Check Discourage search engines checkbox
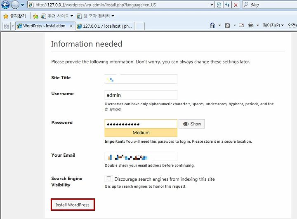 pos(109,179)
